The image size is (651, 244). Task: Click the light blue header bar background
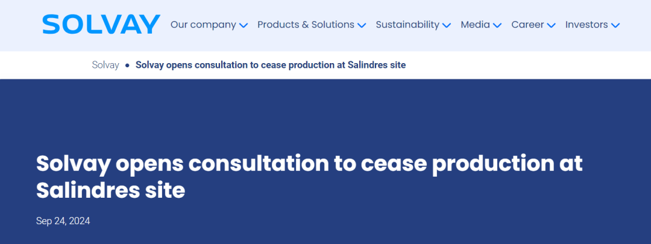tap(325, 43)
